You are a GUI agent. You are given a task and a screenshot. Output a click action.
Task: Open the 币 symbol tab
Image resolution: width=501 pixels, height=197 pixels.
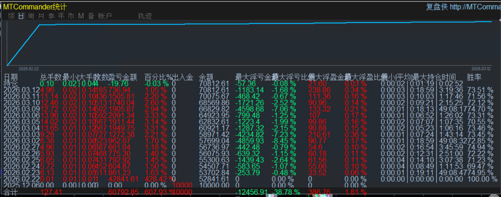[71, 16]
